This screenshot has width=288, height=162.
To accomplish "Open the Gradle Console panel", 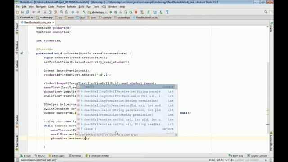I will tap(257, 156).
